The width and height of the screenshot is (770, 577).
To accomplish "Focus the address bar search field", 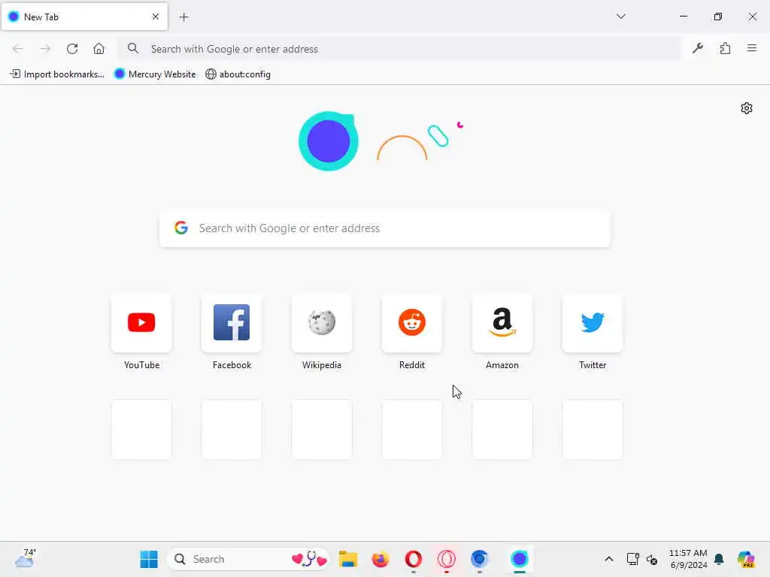I will click(x=399, y=49).
